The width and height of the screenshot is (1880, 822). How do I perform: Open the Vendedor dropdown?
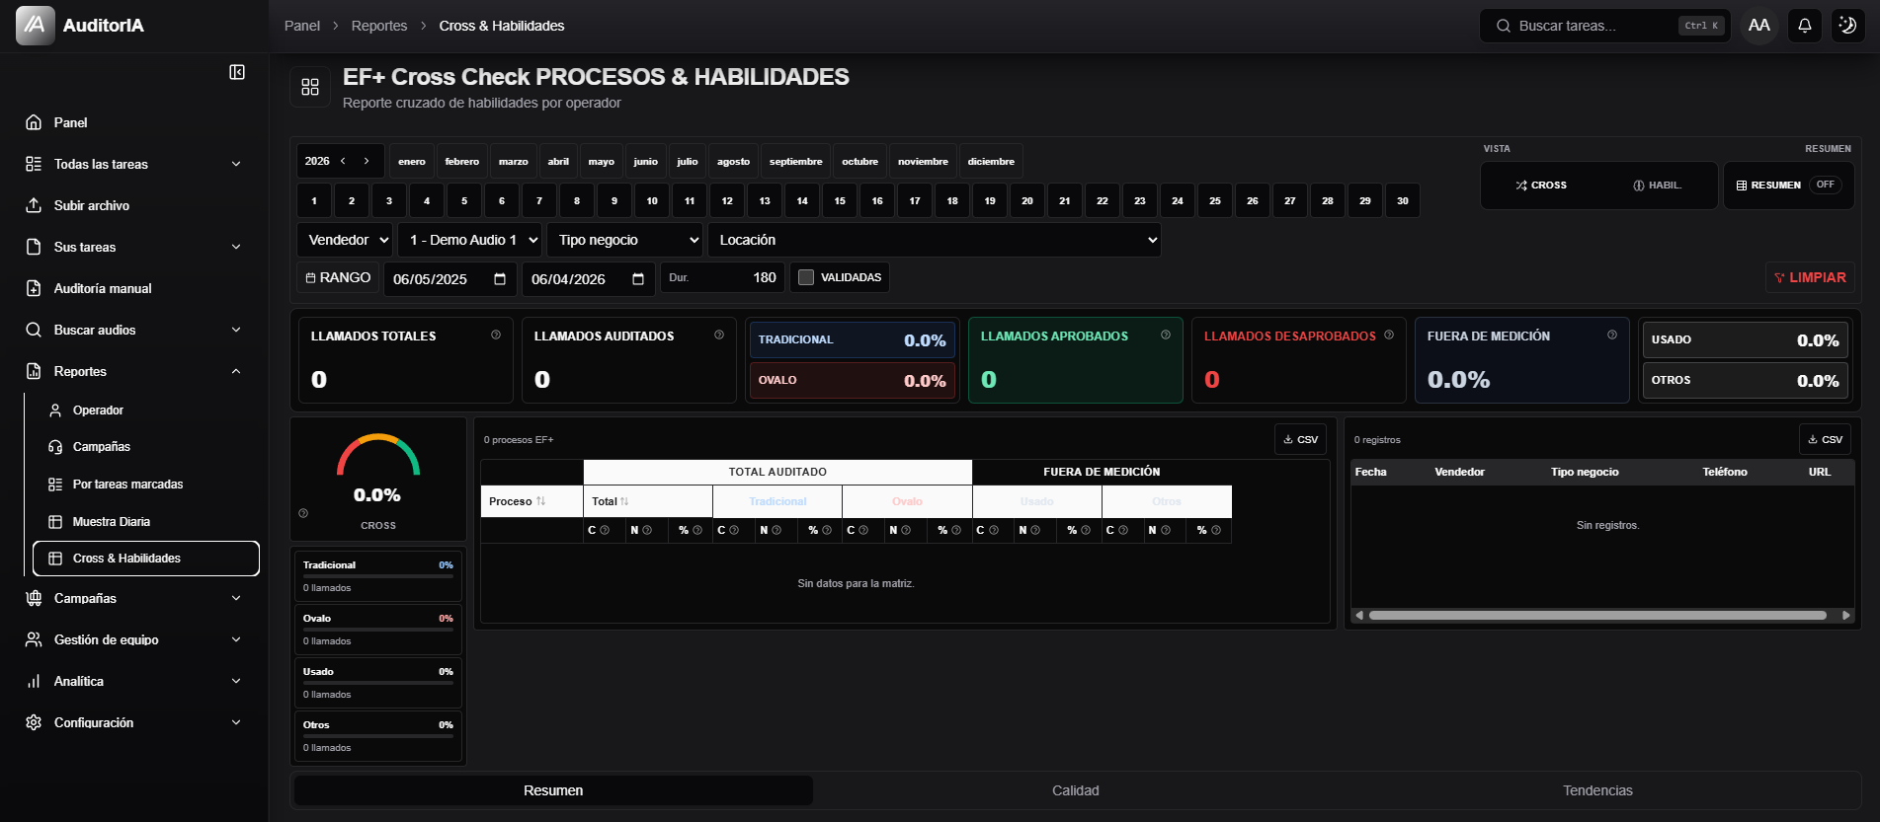[x=345, y=240]
